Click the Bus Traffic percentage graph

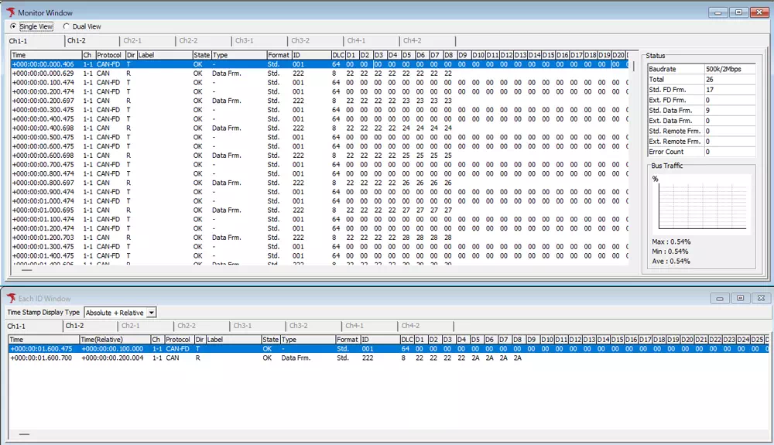700,204
